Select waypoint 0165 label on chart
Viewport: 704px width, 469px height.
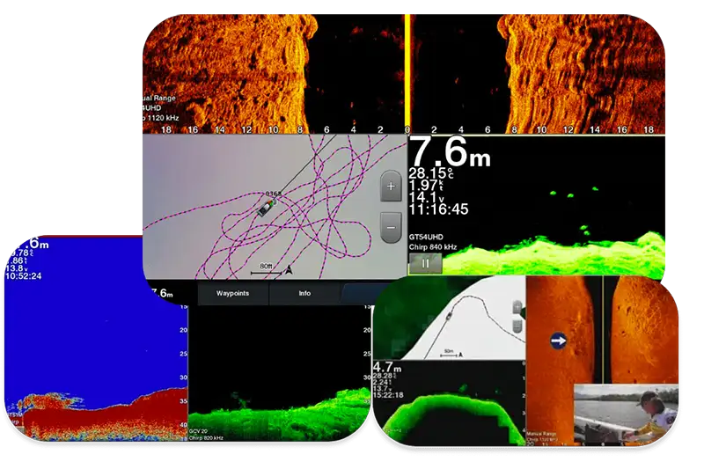(x=274, y=194)
